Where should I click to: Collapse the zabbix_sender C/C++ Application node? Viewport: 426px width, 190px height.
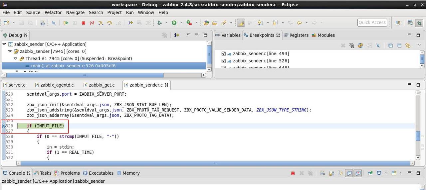point(4,44)
